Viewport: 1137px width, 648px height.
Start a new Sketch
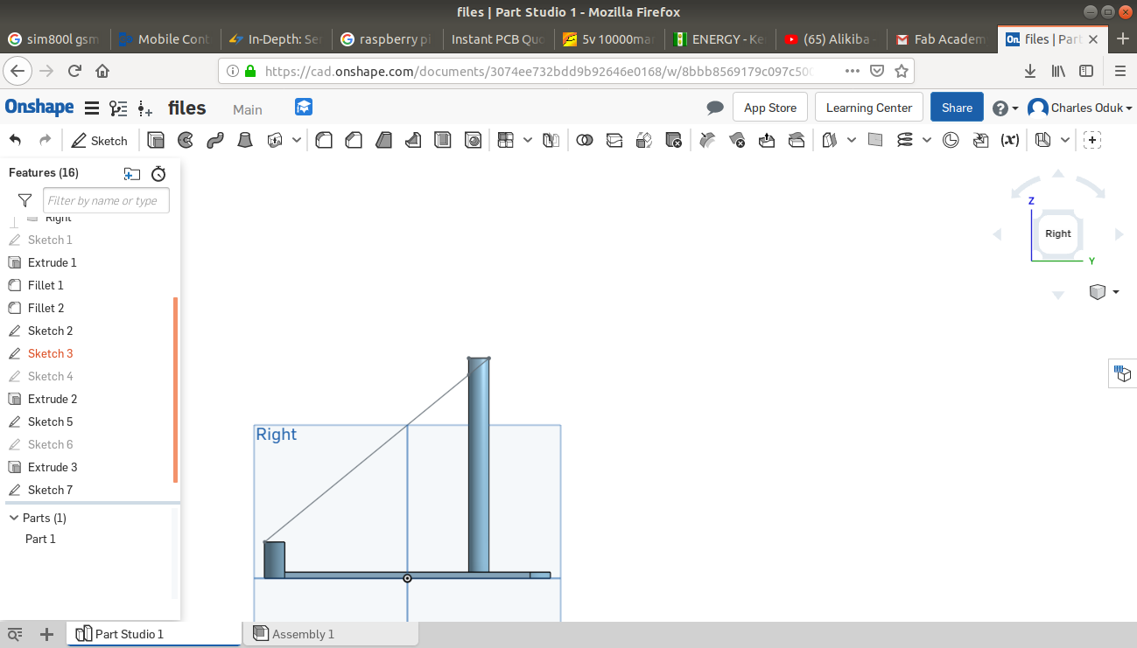point(100,140)
